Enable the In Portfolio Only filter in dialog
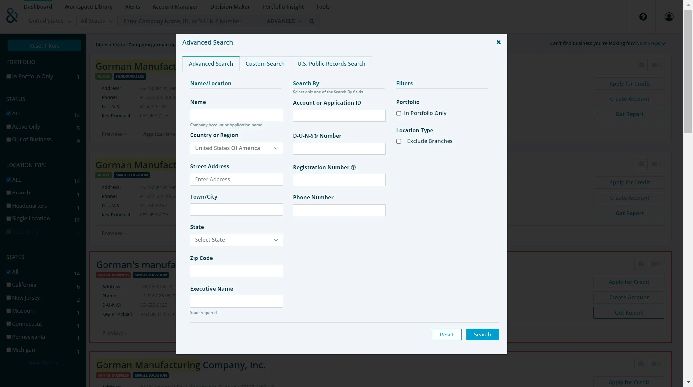This screenshot has width=693, height=387. (399, 113)
